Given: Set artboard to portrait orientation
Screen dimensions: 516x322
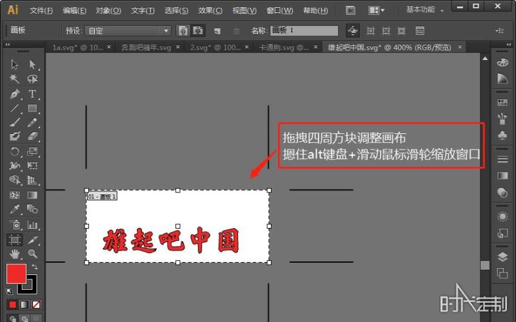Looking at the screenshot, I should 183,31.
